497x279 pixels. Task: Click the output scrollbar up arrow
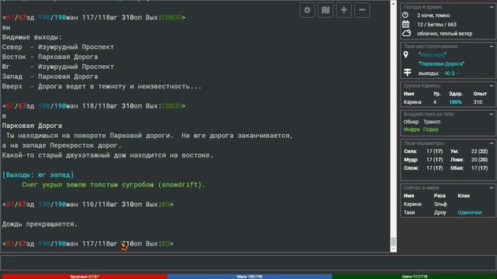pos(394,3)
